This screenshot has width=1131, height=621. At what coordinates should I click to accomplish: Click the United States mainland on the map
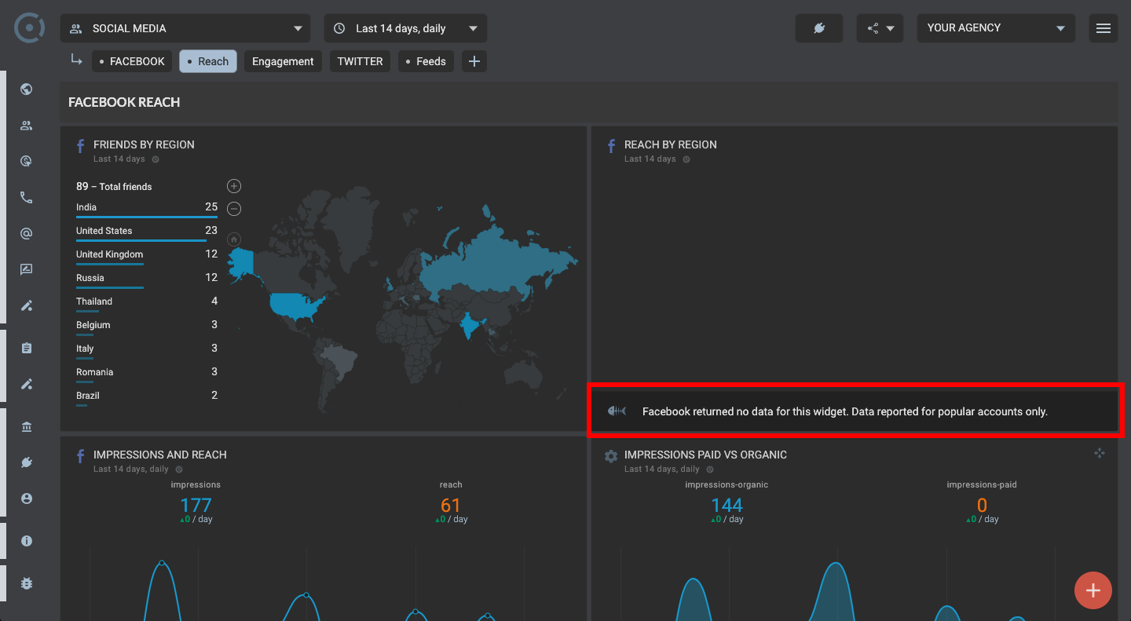tap(297, 306)
